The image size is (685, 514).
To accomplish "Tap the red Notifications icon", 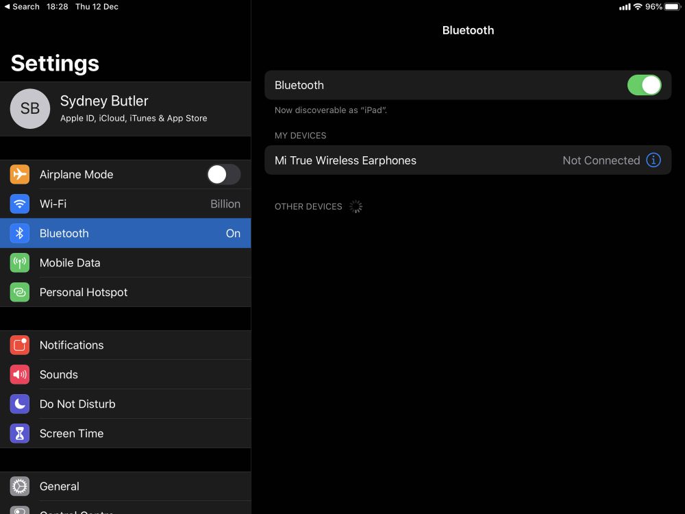I will pyautogui.click(x=20, y=345).
